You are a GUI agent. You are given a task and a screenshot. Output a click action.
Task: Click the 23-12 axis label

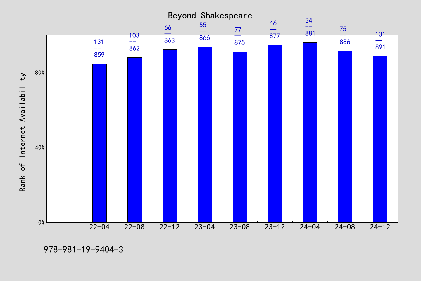(x=275, y=227)
